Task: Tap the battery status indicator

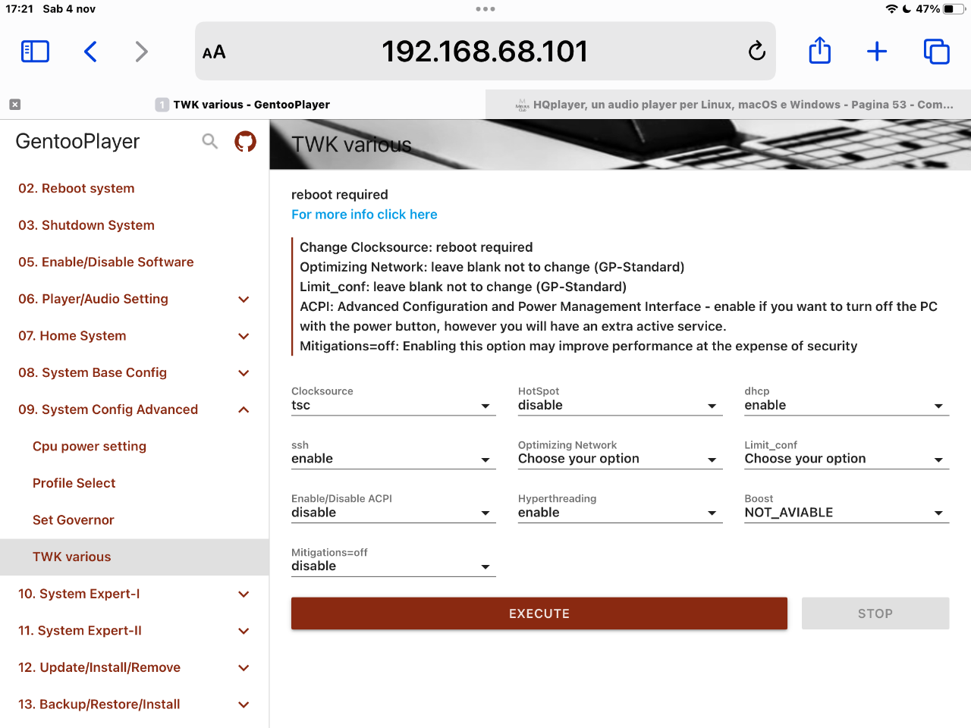Action: 954,9
